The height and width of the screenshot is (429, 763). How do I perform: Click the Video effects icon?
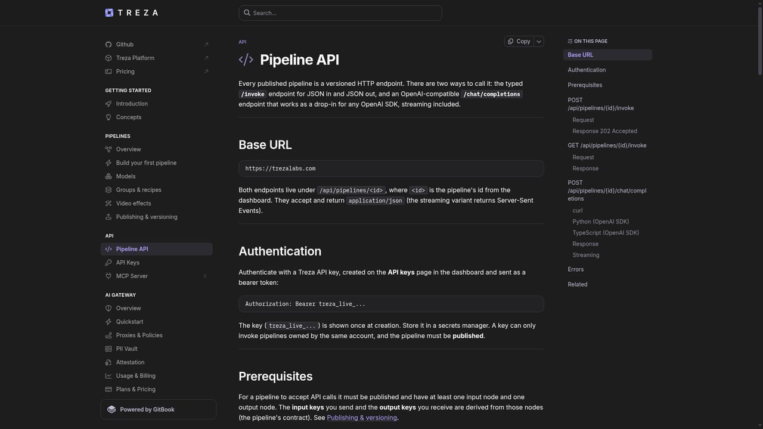[x=108, y=204]
